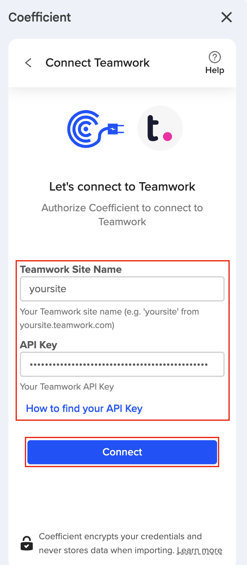Click the Authorize Coefficient subtitle text
This screenshot has height=565, width=247.
[x=122, y=215]
